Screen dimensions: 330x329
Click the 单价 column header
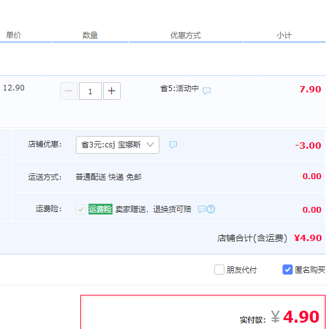[x=13, y=35]
